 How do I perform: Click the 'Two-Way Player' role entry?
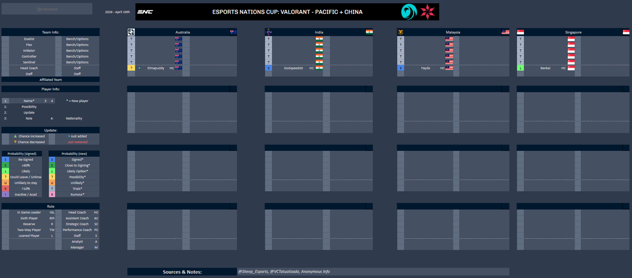tap(28, 230)
